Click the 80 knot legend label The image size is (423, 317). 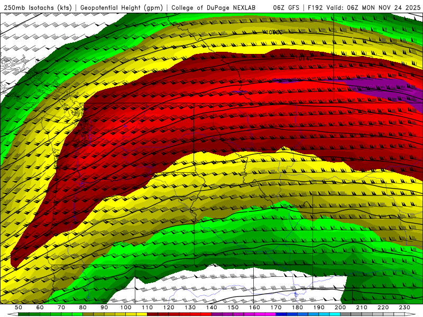(x=83, y=307)
